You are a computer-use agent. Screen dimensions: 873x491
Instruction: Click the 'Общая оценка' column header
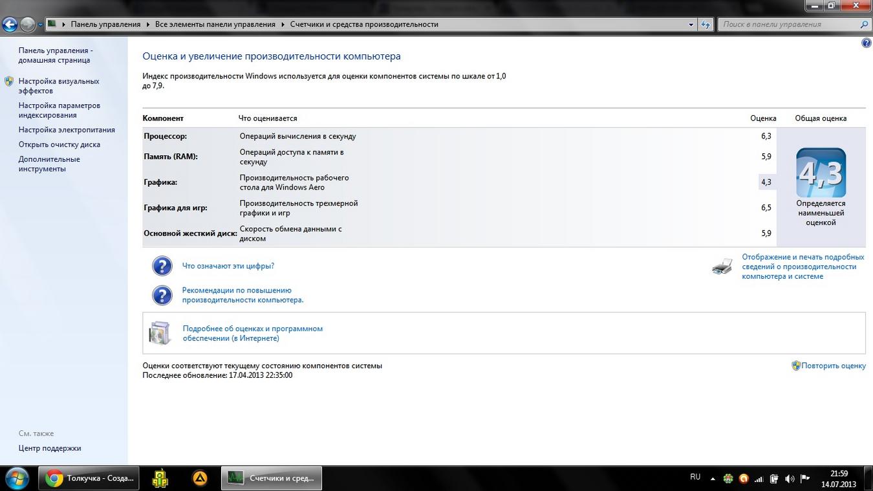821,118
